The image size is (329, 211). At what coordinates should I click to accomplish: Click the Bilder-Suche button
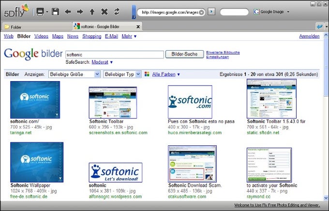(x=184, y=54)
